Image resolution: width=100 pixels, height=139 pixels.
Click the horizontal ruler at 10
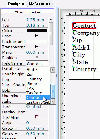coord(81,11)
